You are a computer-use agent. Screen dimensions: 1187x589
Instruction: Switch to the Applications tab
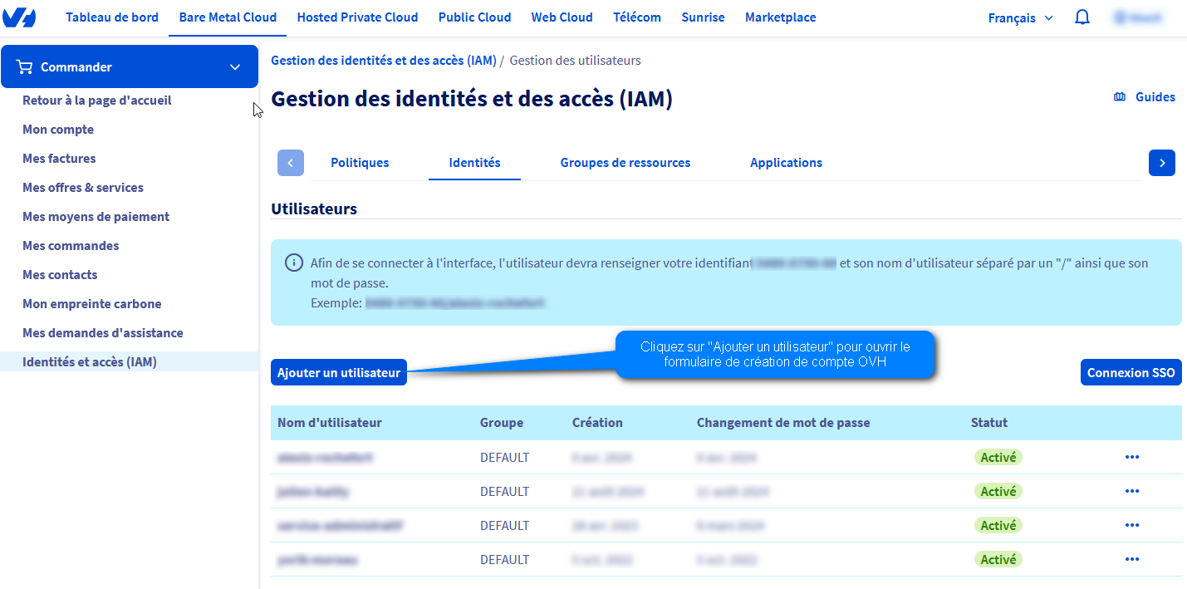(x=786, y=163)
